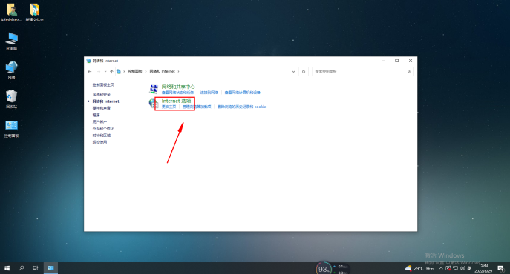
Task: Click 管理浏览器加载项 link
Action: pyautogui.click(x=197, y=107)
